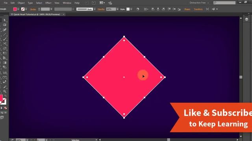Viewport: 252px width, 141px height.
Task: Open the Help menu
Action: (x=77, y=3)
